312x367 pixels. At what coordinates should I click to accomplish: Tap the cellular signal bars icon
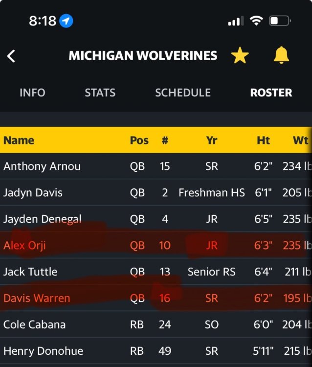[236, 21]
